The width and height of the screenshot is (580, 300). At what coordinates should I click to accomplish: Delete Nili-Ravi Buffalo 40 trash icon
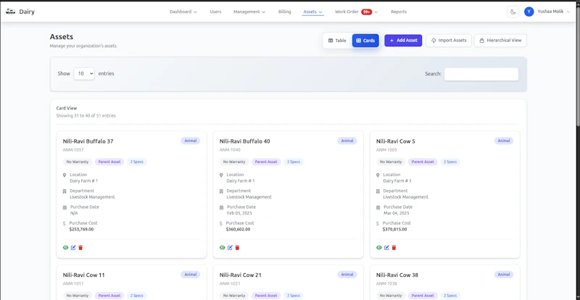(x=238, y=248)
